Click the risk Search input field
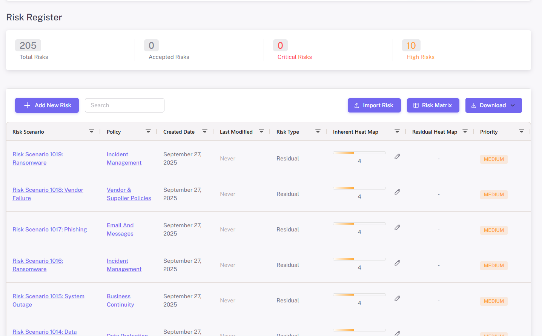542x336 pixels. [124, 105]
